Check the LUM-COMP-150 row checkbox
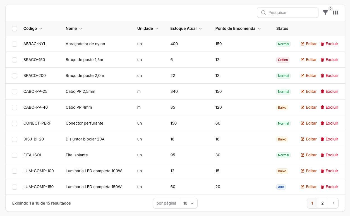Viewport: 350px width, 216px height. (x=15, y=187)
